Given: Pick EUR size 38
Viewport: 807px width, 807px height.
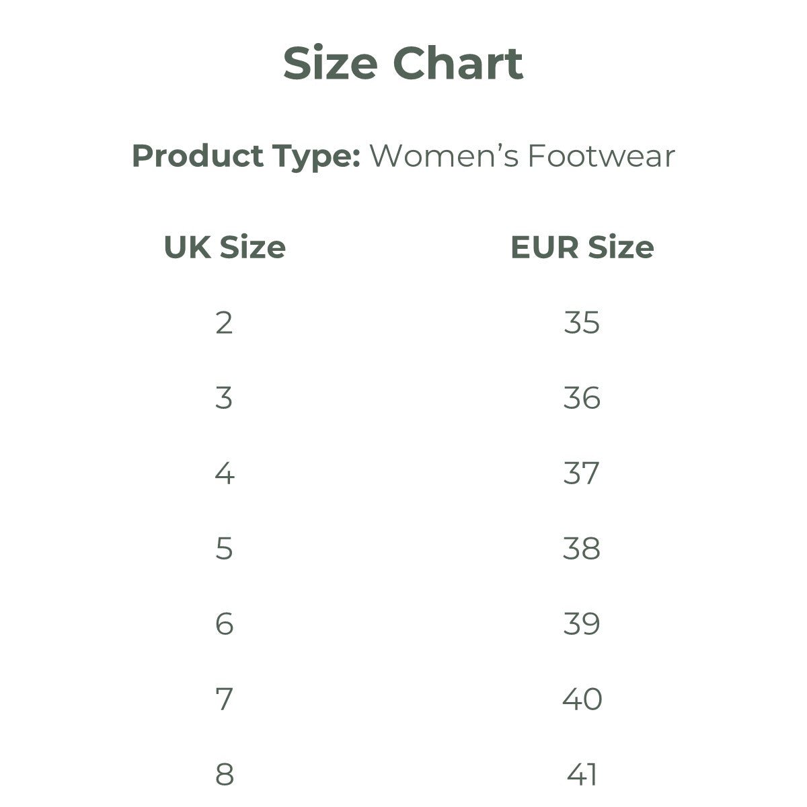Looking at the screenshot, I should point(582,549).
